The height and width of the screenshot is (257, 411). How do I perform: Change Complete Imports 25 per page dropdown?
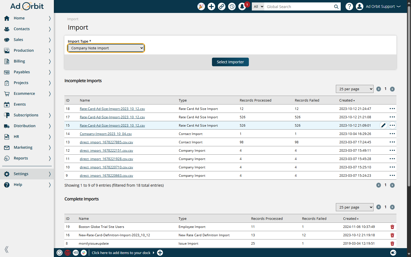(354, 207)
